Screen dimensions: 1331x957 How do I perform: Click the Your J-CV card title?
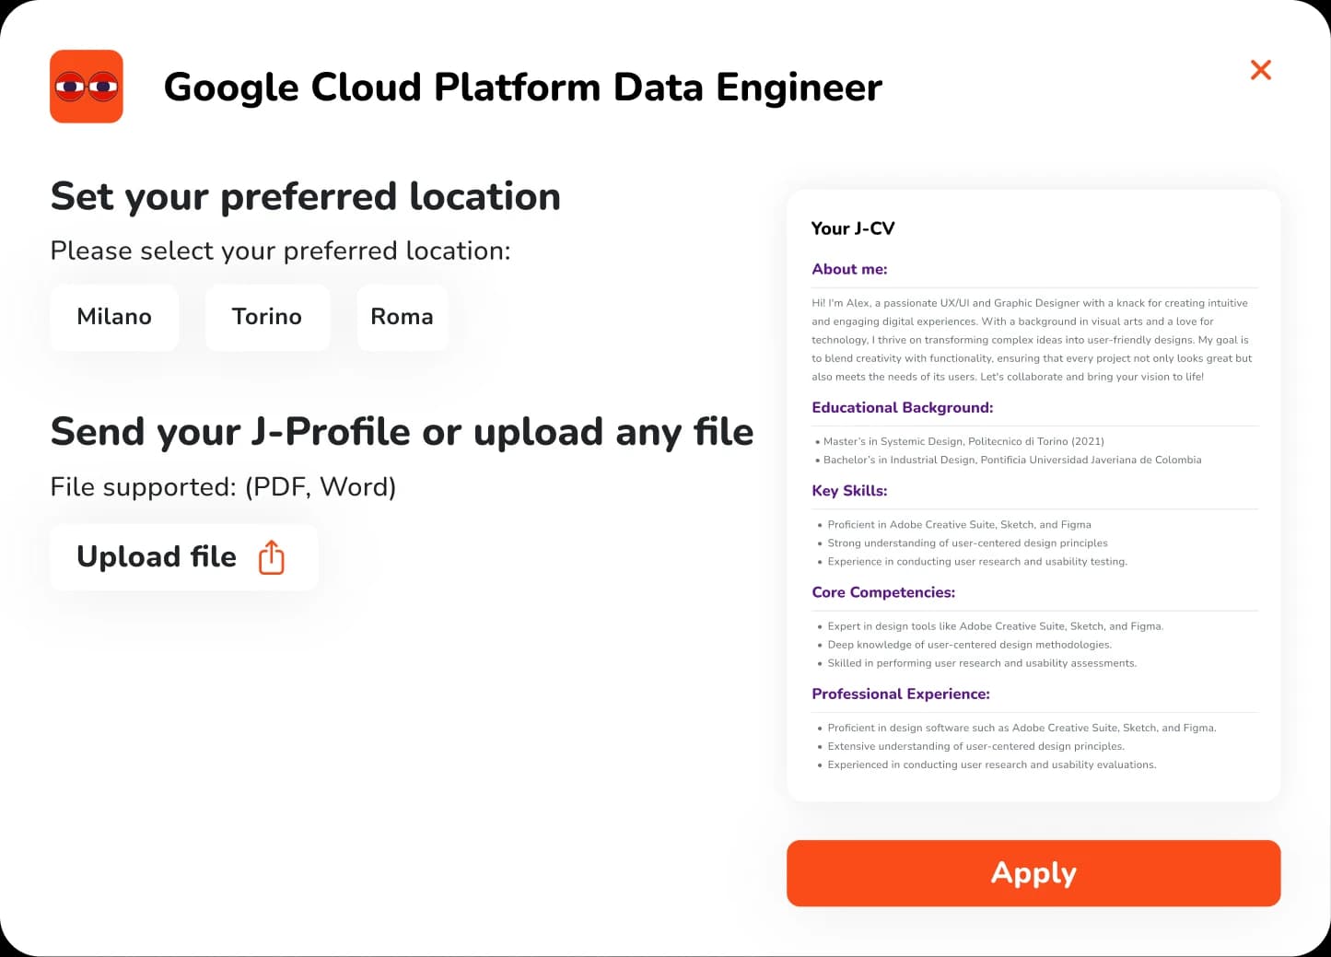(852, 228)
